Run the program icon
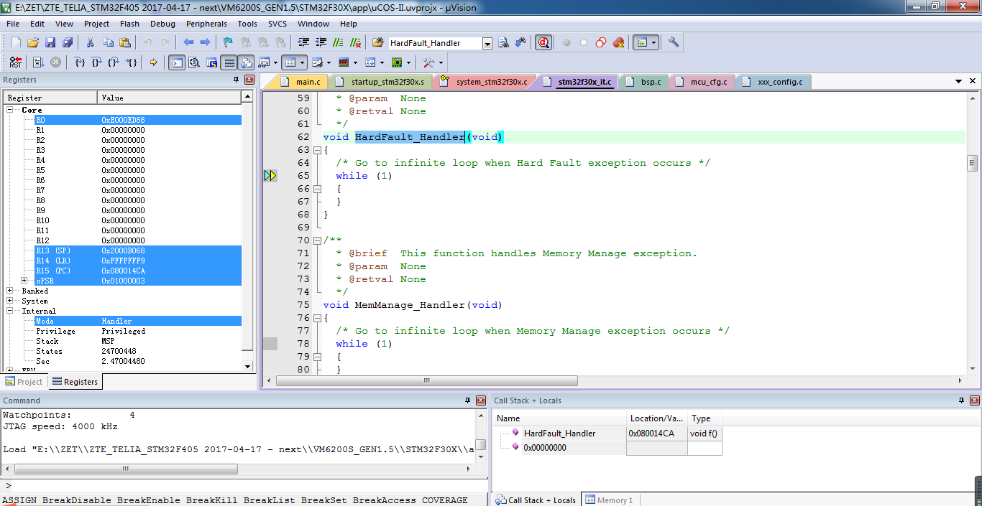The image size is (982, 506). [x=38, y=62]
